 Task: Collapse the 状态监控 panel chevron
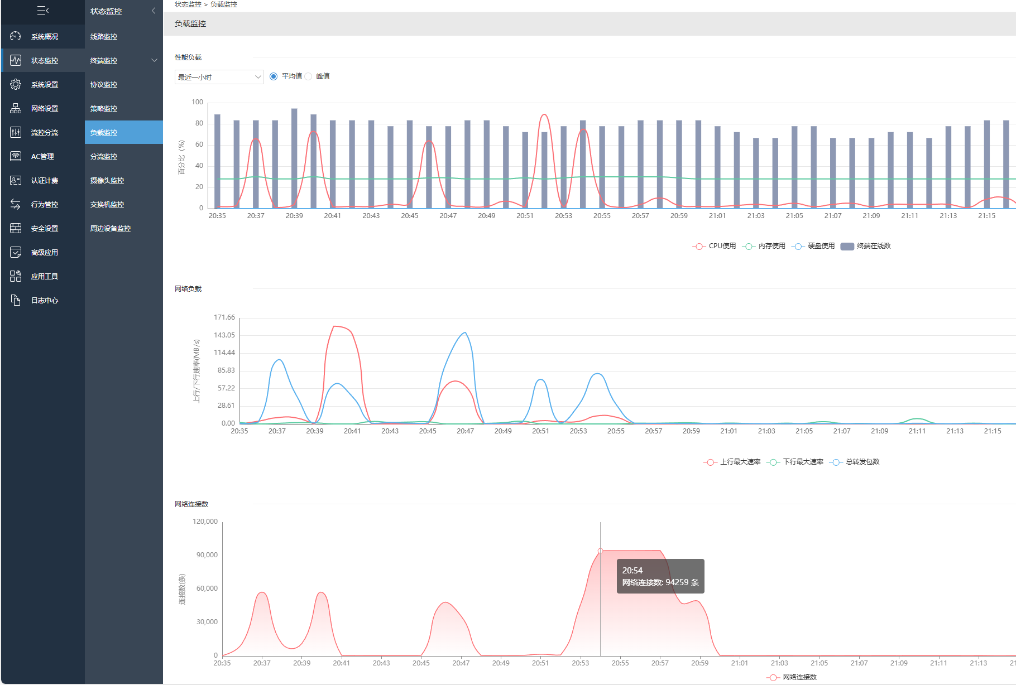tap(154, 11)
